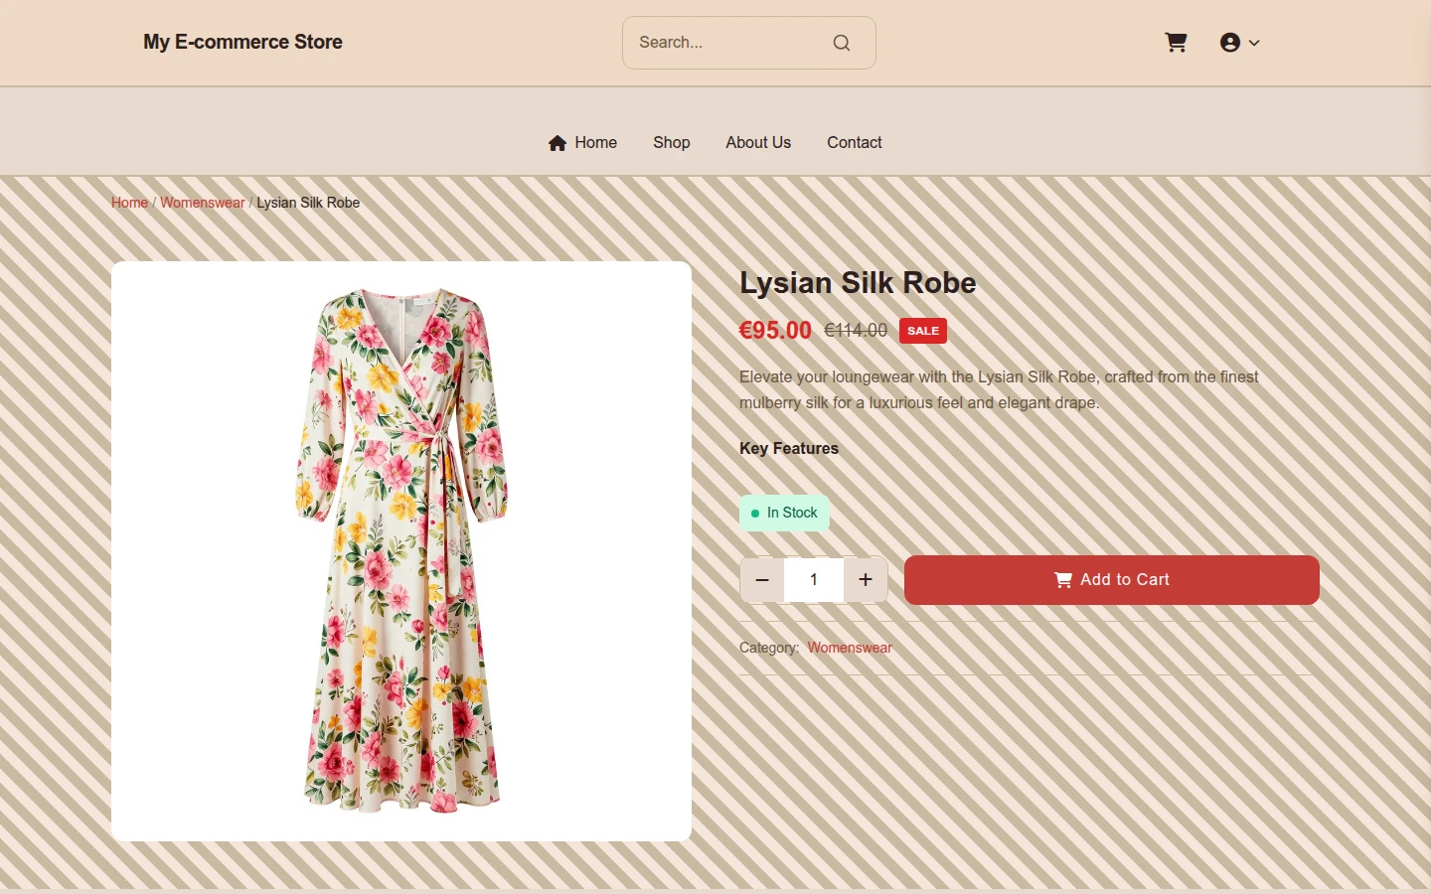
Task: Click the Home breadcrumb link
Action: [129, 203]
